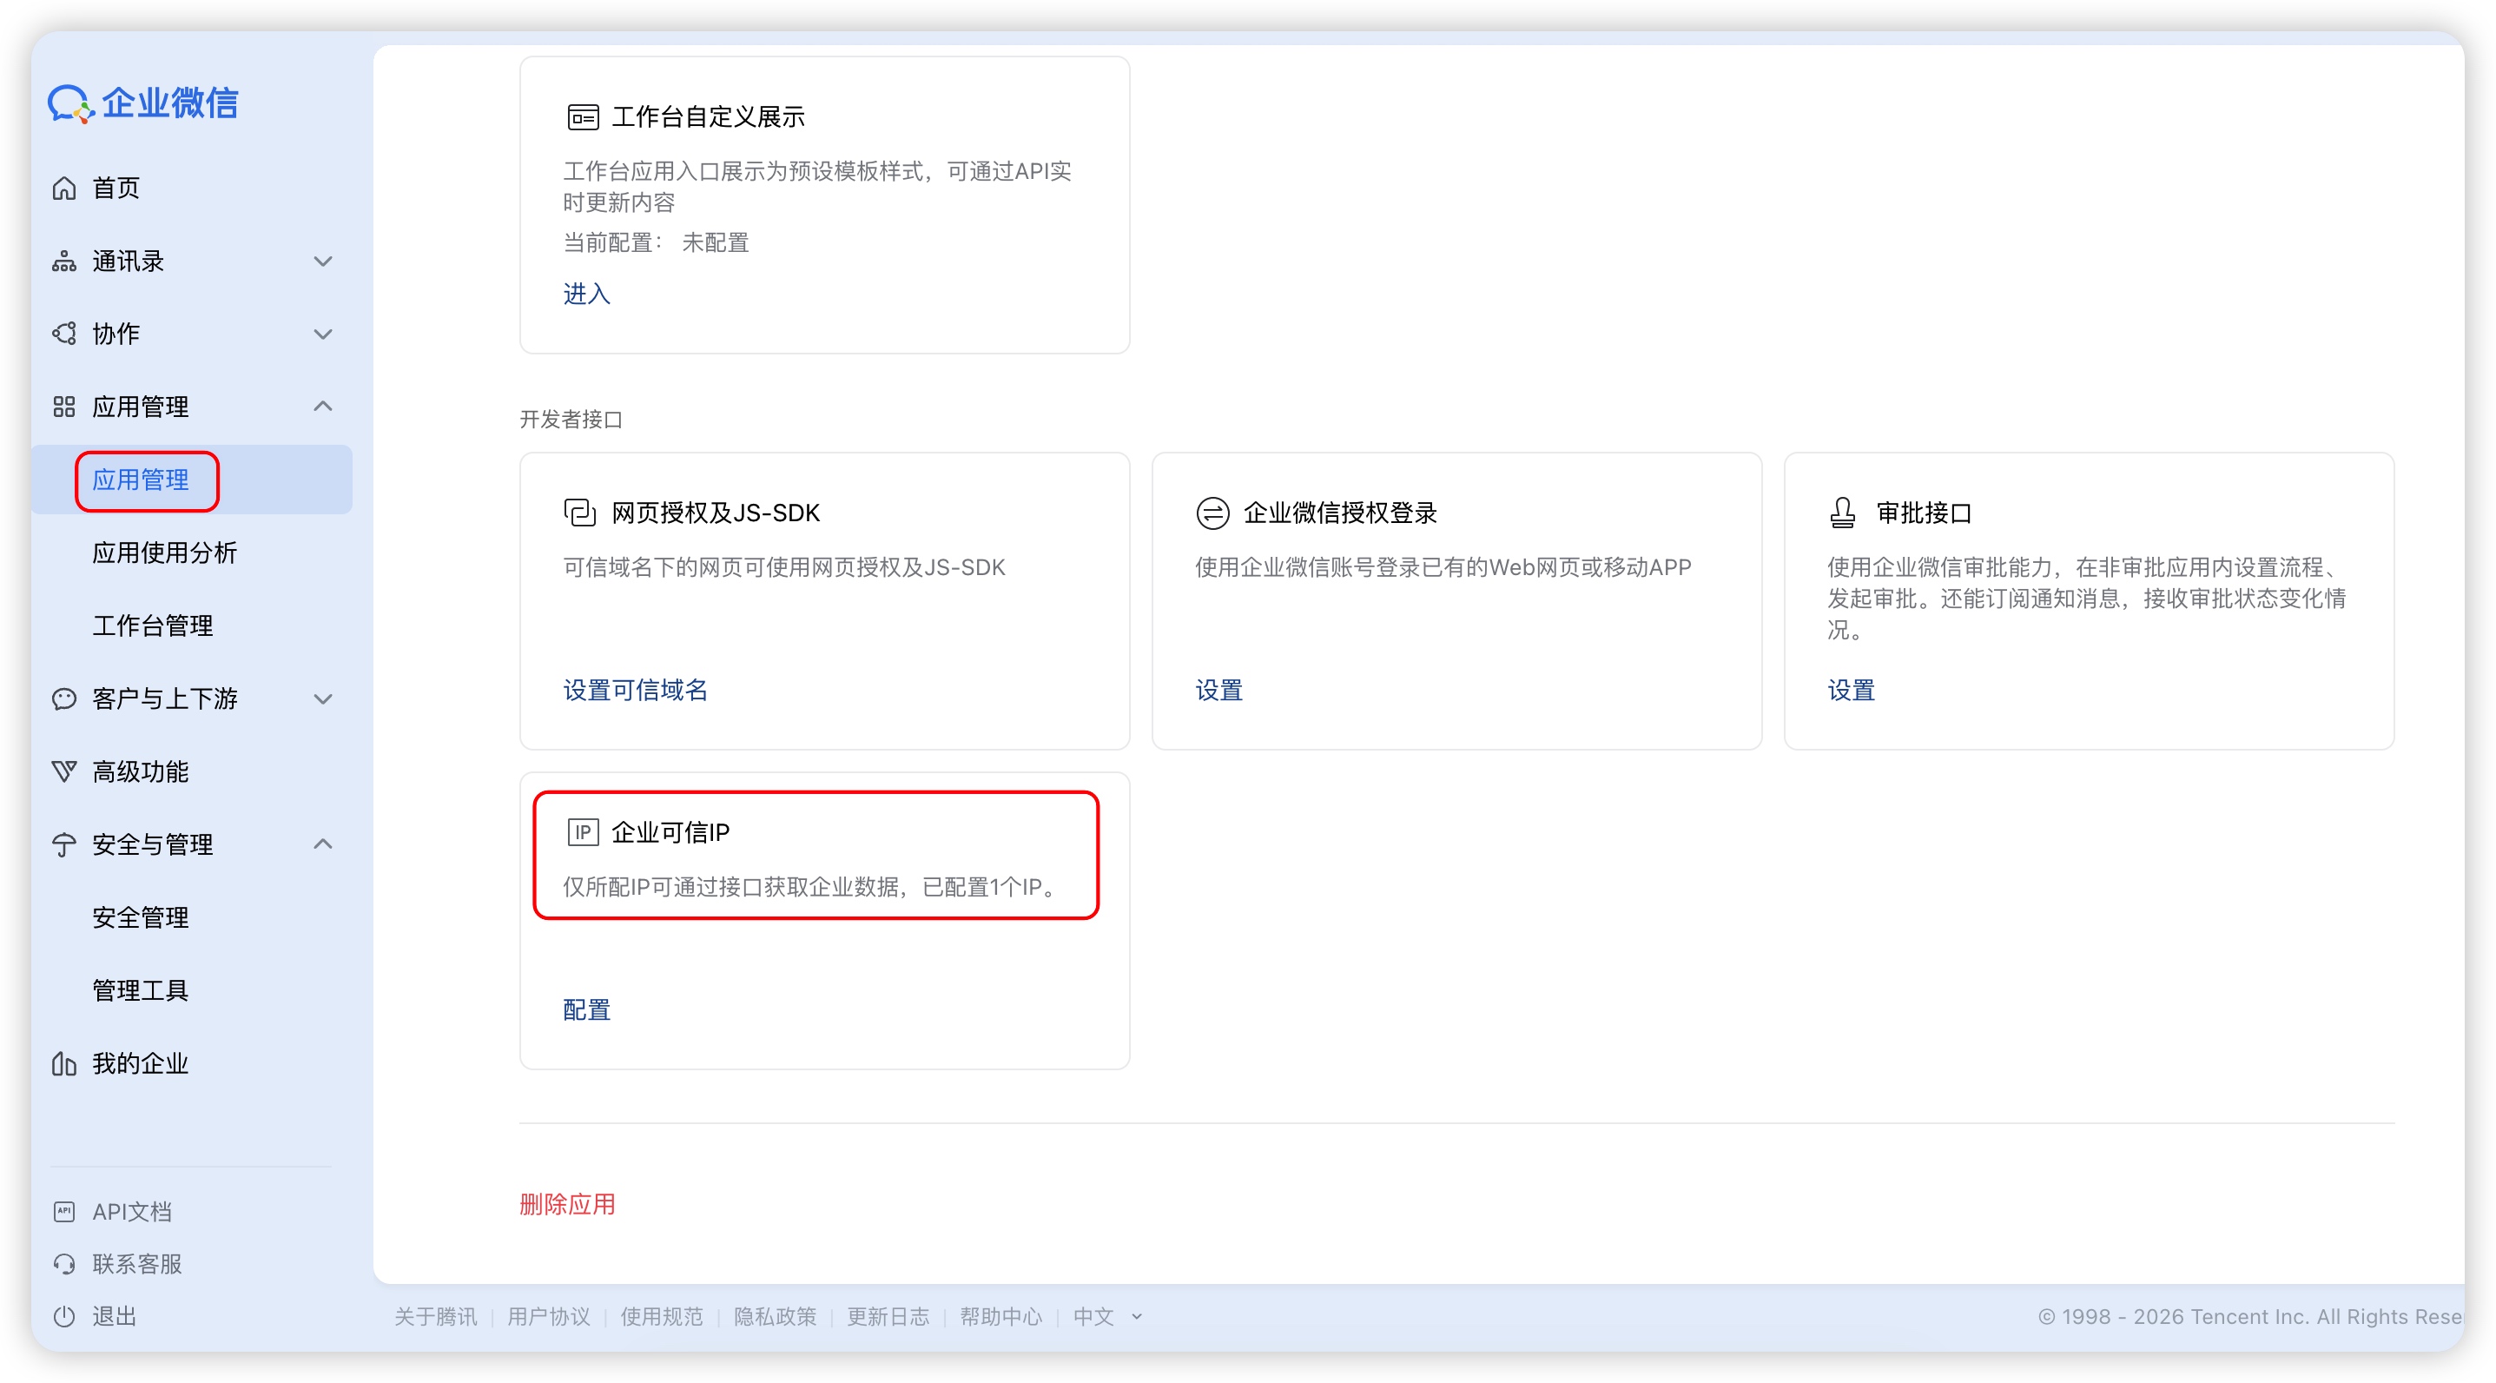Open 工作台管理 submenu item
2496x1383 pixels.
click(152, 625)
